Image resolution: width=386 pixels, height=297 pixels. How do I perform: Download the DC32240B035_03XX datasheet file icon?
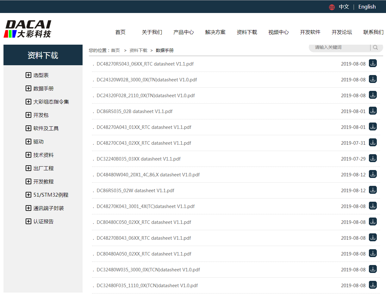373,158
